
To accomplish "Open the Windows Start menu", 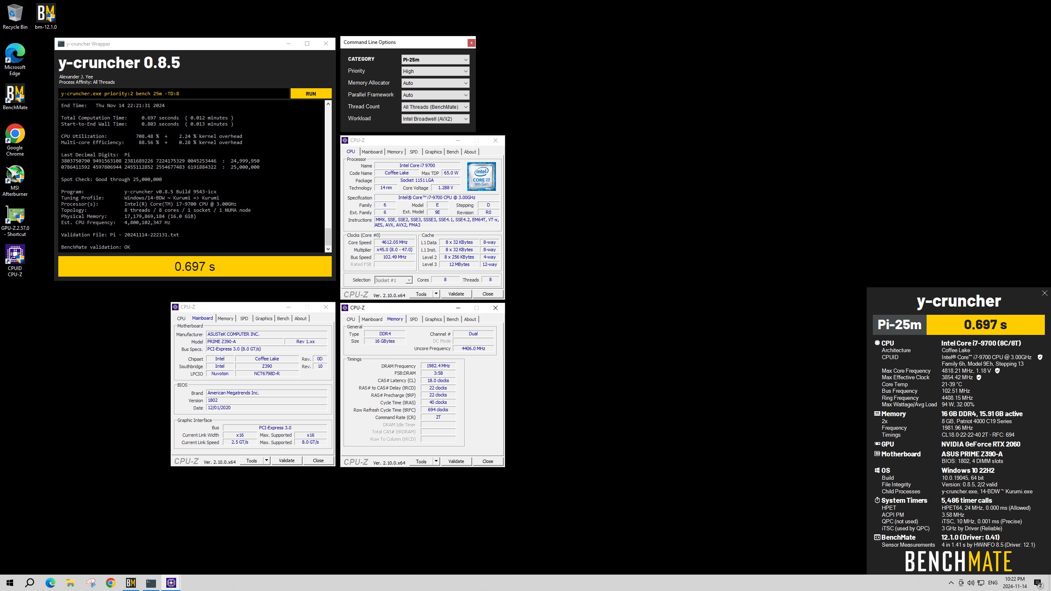I will tap(10, 583).
